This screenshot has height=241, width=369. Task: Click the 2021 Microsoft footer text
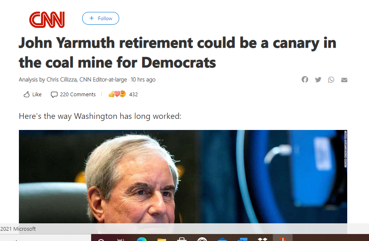pyautogui.click(x=18, y=229)
